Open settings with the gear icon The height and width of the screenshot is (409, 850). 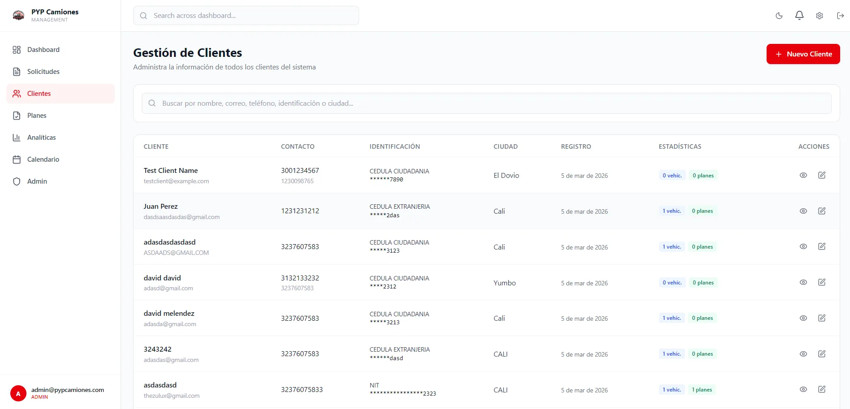[x=819, y=15]
